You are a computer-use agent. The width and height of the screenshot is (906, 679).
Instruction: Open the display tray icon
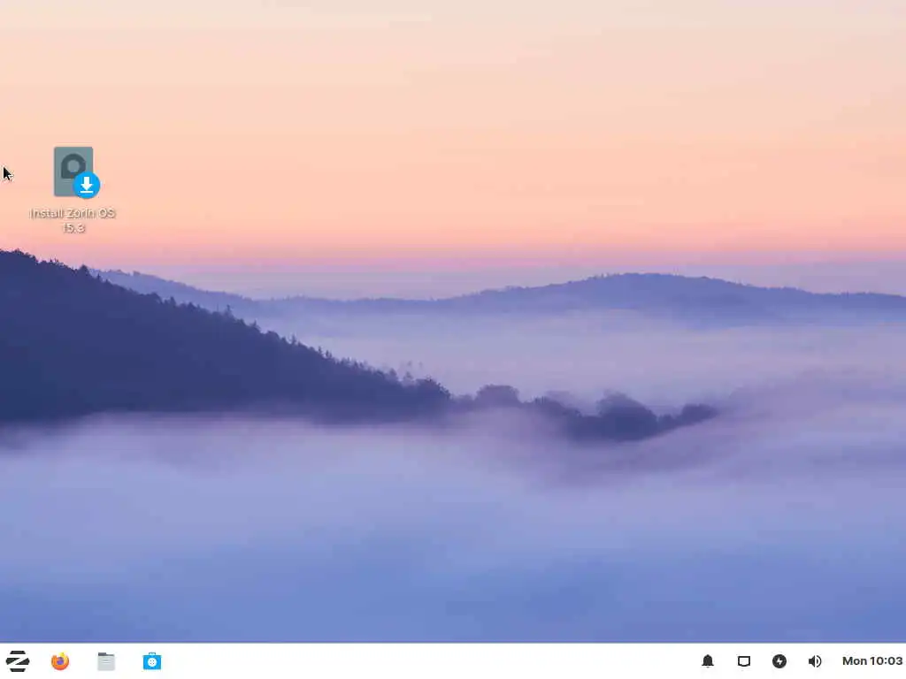click(743, 661)
